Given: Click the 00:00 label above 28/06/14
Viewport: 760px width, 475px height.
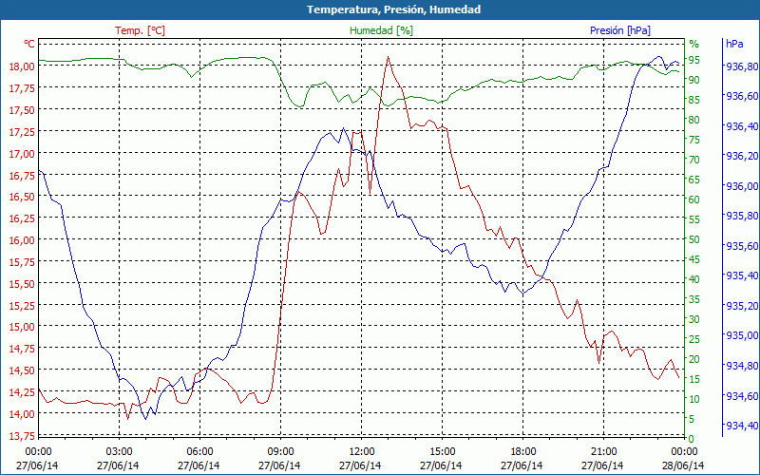Looking at the screenshot, I should pyautogui.click(x=684, y=451).
